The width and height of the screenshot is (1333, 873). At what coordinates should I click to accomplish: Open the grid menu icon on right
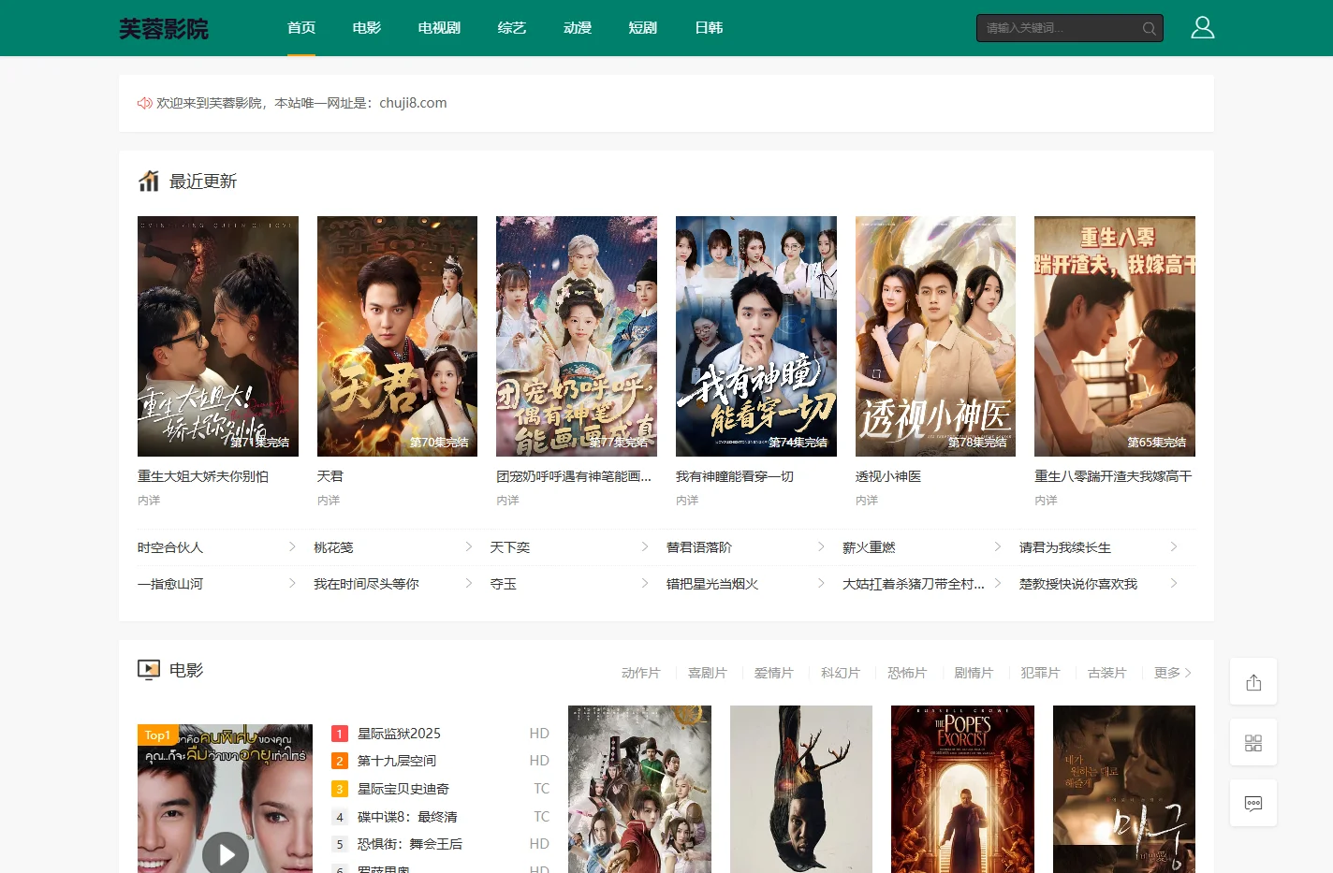[1253, 743]
